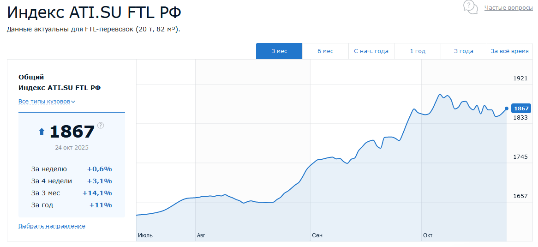Expand the Все типы кузовов dropdown

click(47, 102)
